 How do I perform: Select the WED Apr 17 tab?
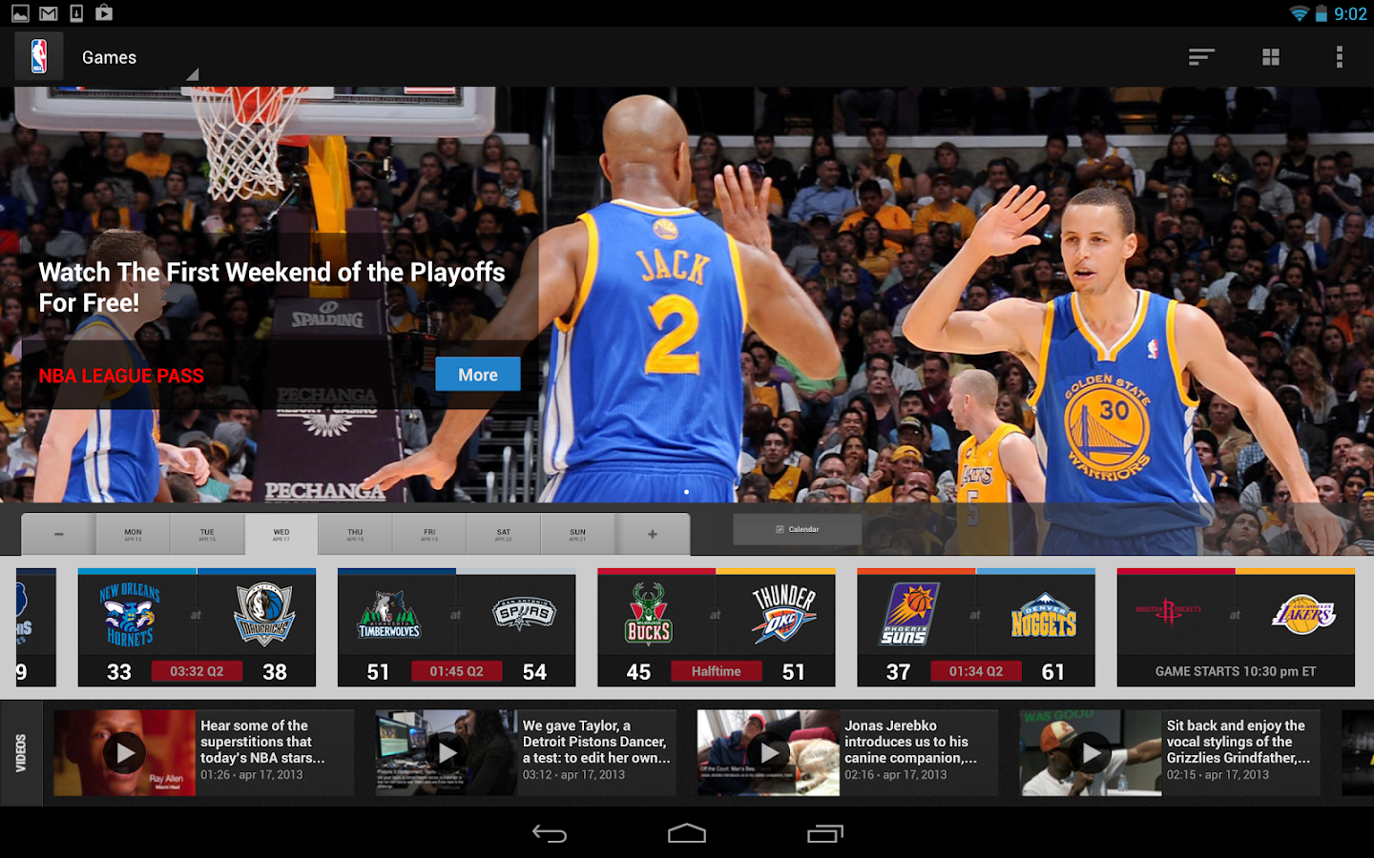[281, 535]
